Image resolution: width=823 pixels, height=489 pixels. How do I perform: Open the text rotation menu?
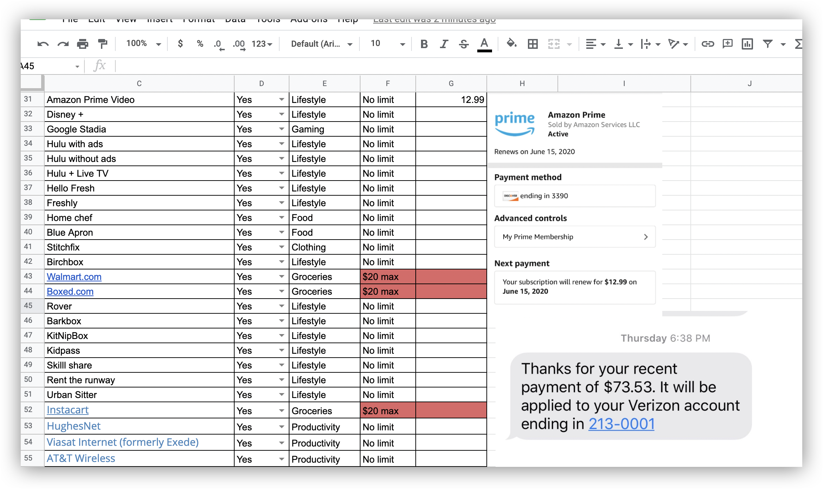coord(678,44)
